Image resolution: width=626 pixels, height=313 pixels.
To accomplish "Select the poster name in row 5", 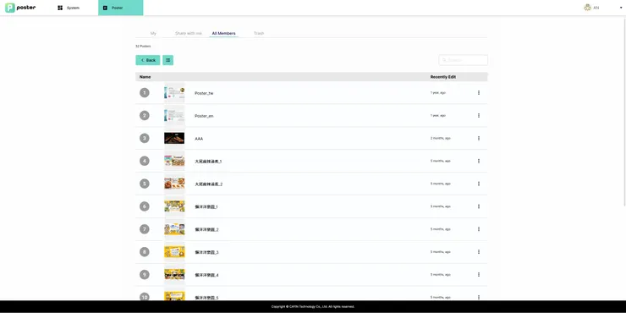I will click(x=208, y=184).
